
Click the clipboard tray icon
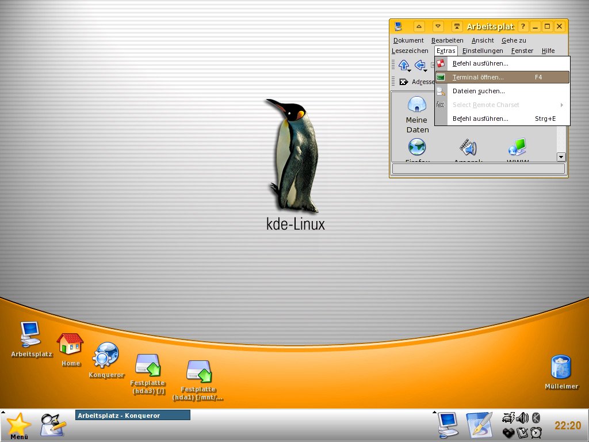click(x=522, y=433)
